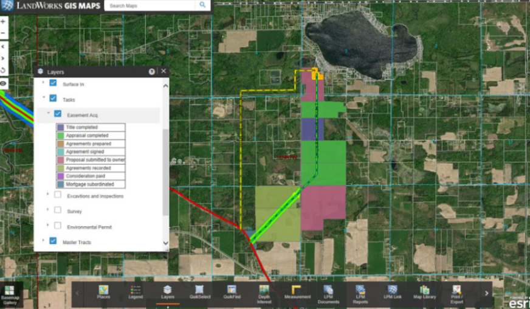Open the Depth Interest tool
Screen dimensions: 530x309
[x=264, y=294]
